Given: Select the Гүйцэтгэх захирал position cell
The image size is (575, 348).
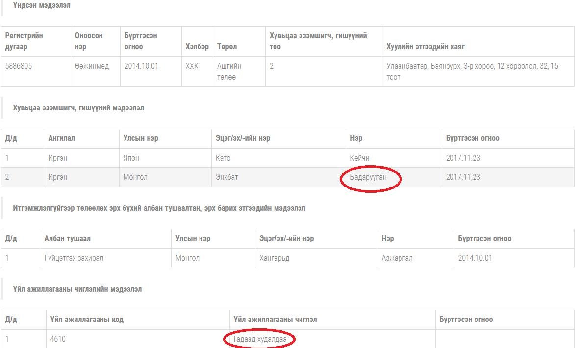Looking at the screenshot, I should 74,258.
